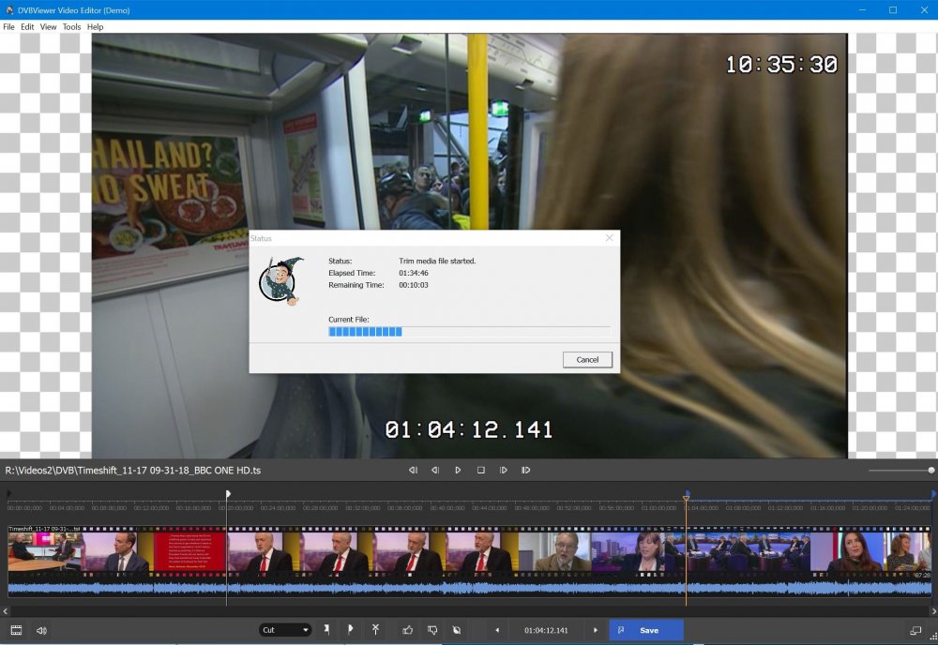Click the timecode field showing 01:04:12.141
The image size is (938, 645).
point(546,630)
